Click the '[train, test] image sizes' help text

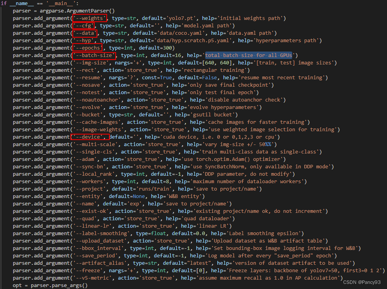point(293,63)
